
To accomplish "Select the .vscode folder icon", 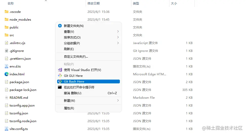I will coord(7,12).
